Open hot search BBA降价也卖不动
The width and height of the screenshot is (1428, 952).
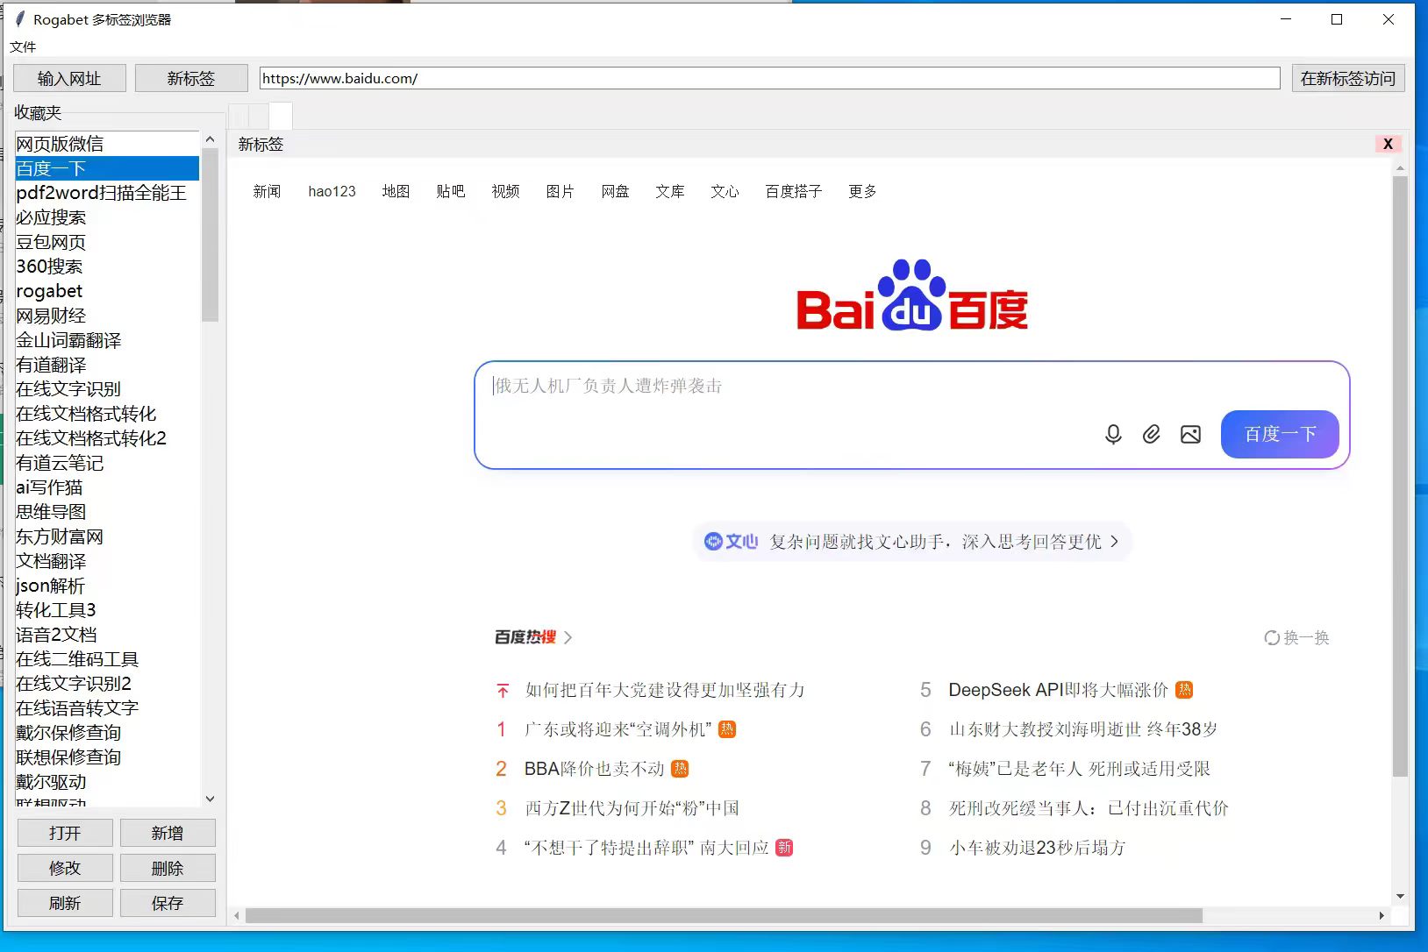coord(595,769)
